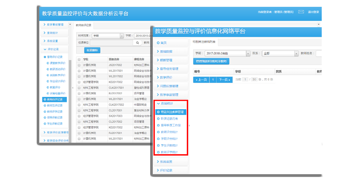Expand 系统设置 in the back window sidebar

pyautogui.click(x=54, y=41)
